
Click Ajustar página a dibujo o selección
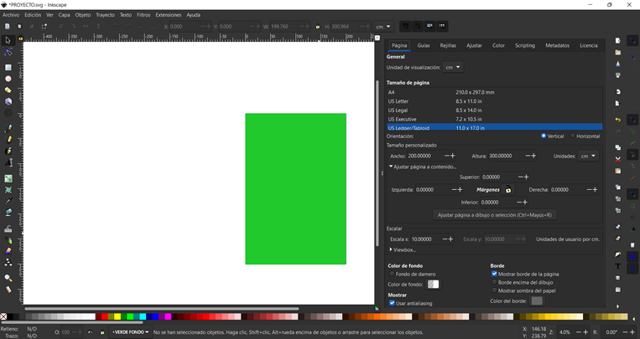[494, 215]
